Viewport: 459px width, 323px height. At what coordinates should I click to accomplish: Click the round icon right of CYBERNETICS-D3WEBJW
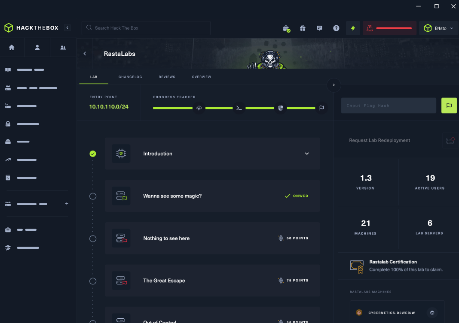[432, 313]
